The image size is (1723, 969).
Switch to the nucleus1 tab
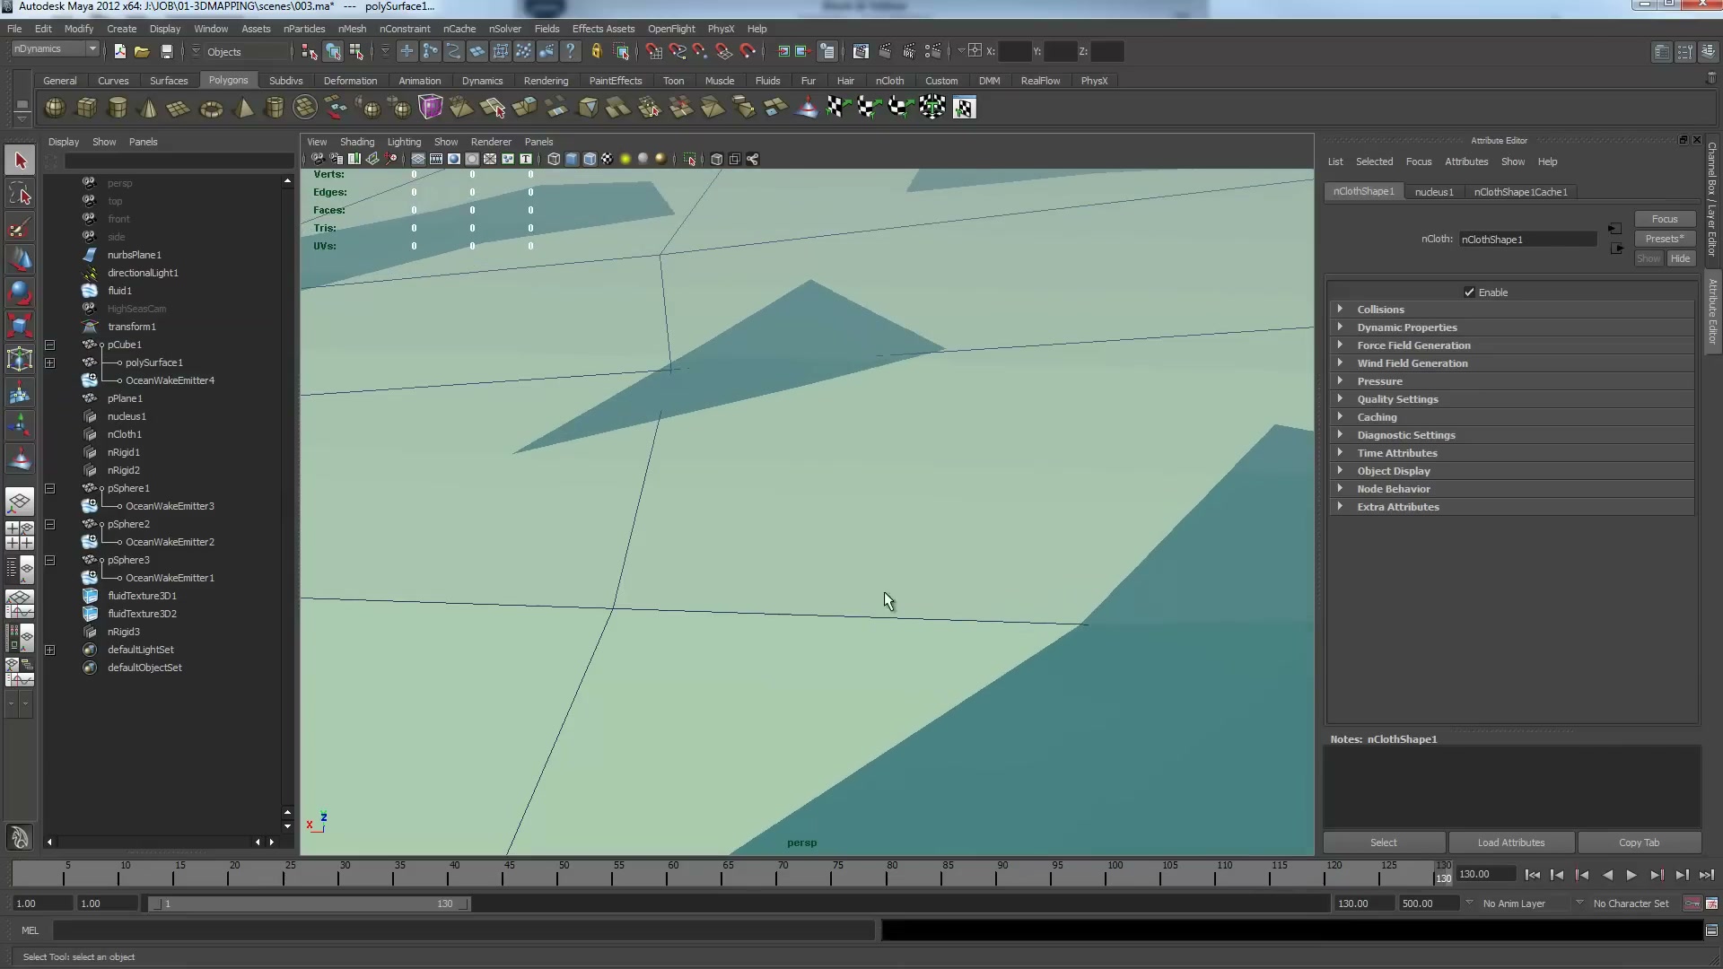1433,192
